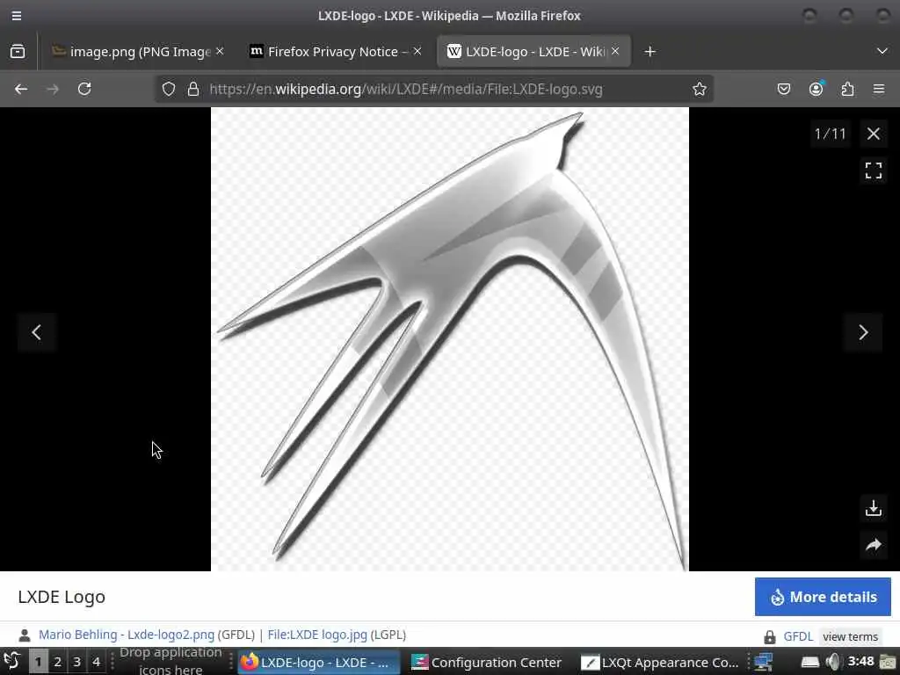This screenshot has width=900, height=675.
Task: Click the keyboard tray icon
Action: 809,663
